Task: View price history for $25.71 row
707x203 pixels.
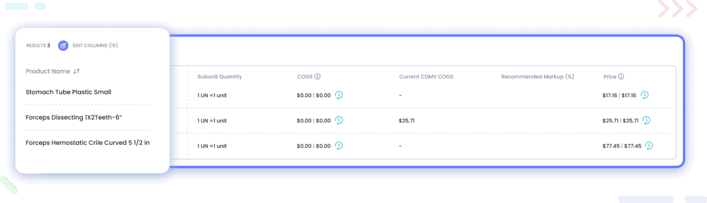Action: 646,120
